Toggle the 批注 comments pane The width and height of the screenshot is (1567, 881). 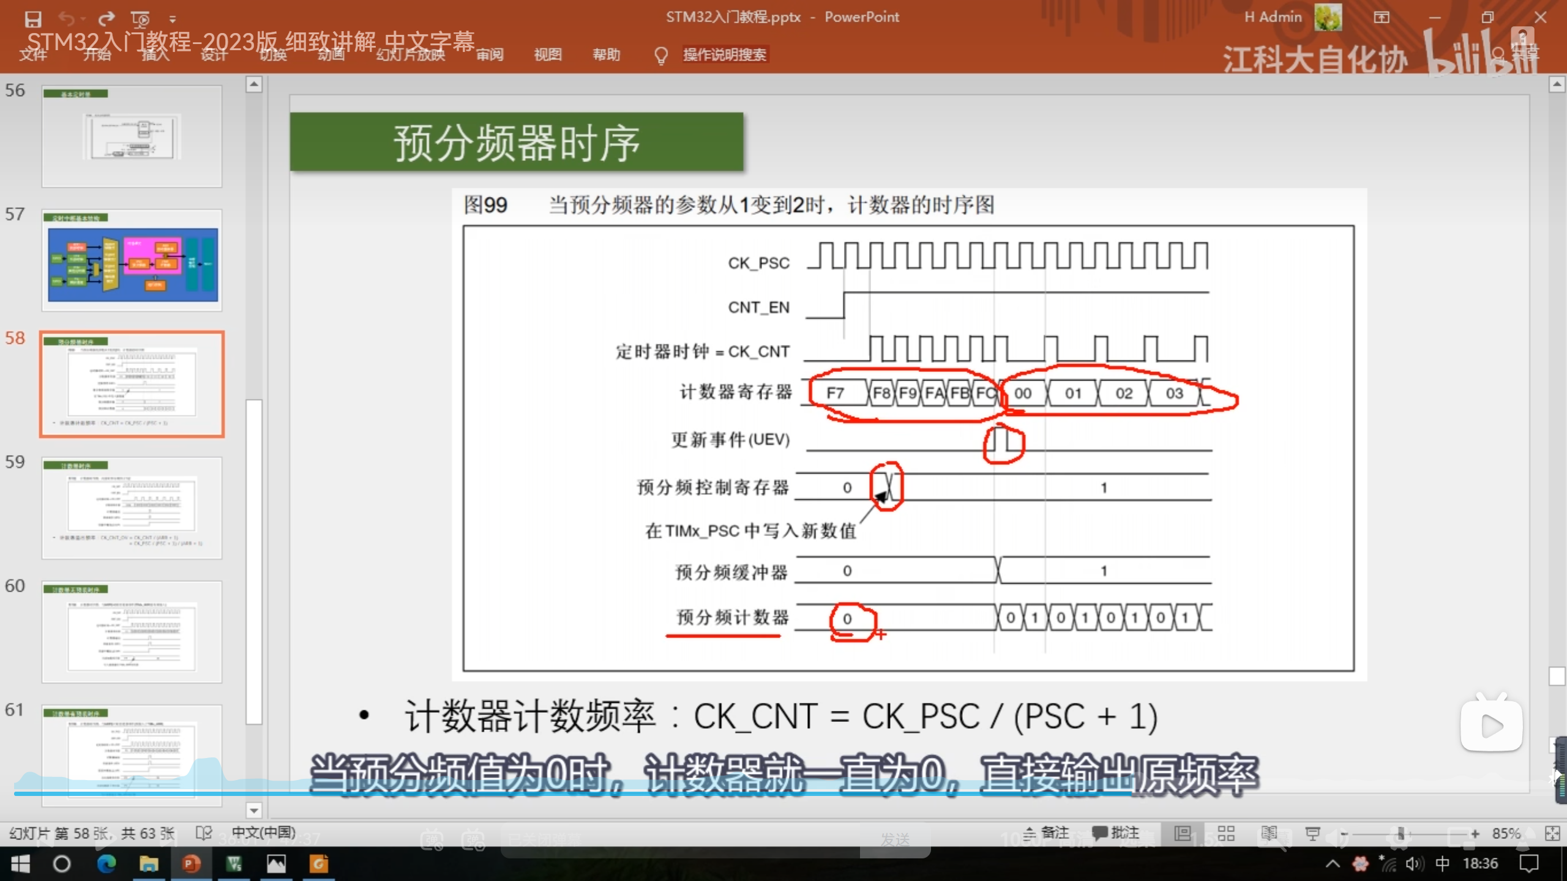point(1116,833)
